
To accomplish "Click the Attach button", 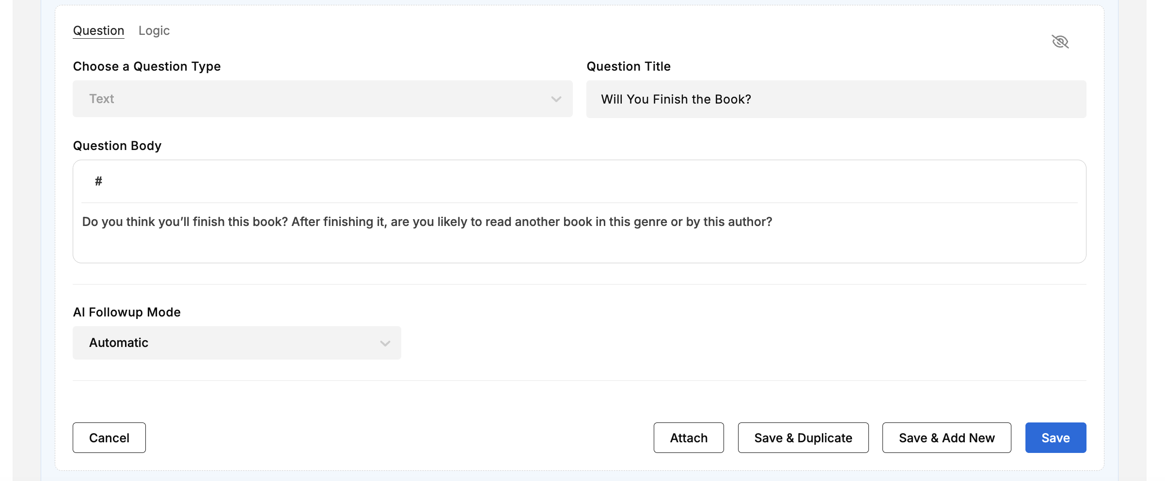I will pyautogui.click(x=688, y=438).
